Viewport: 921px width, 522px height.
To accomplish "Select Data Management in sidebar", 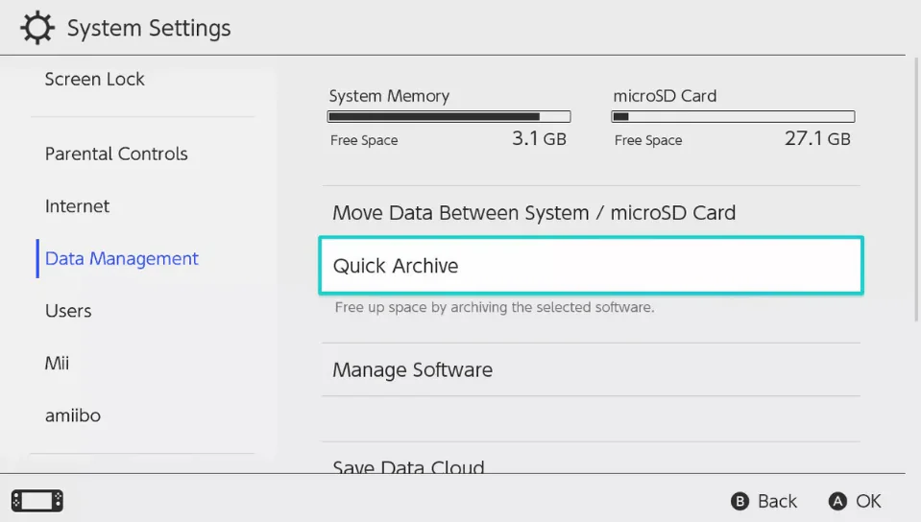I will pyautogui.click(x=122, y=259).
